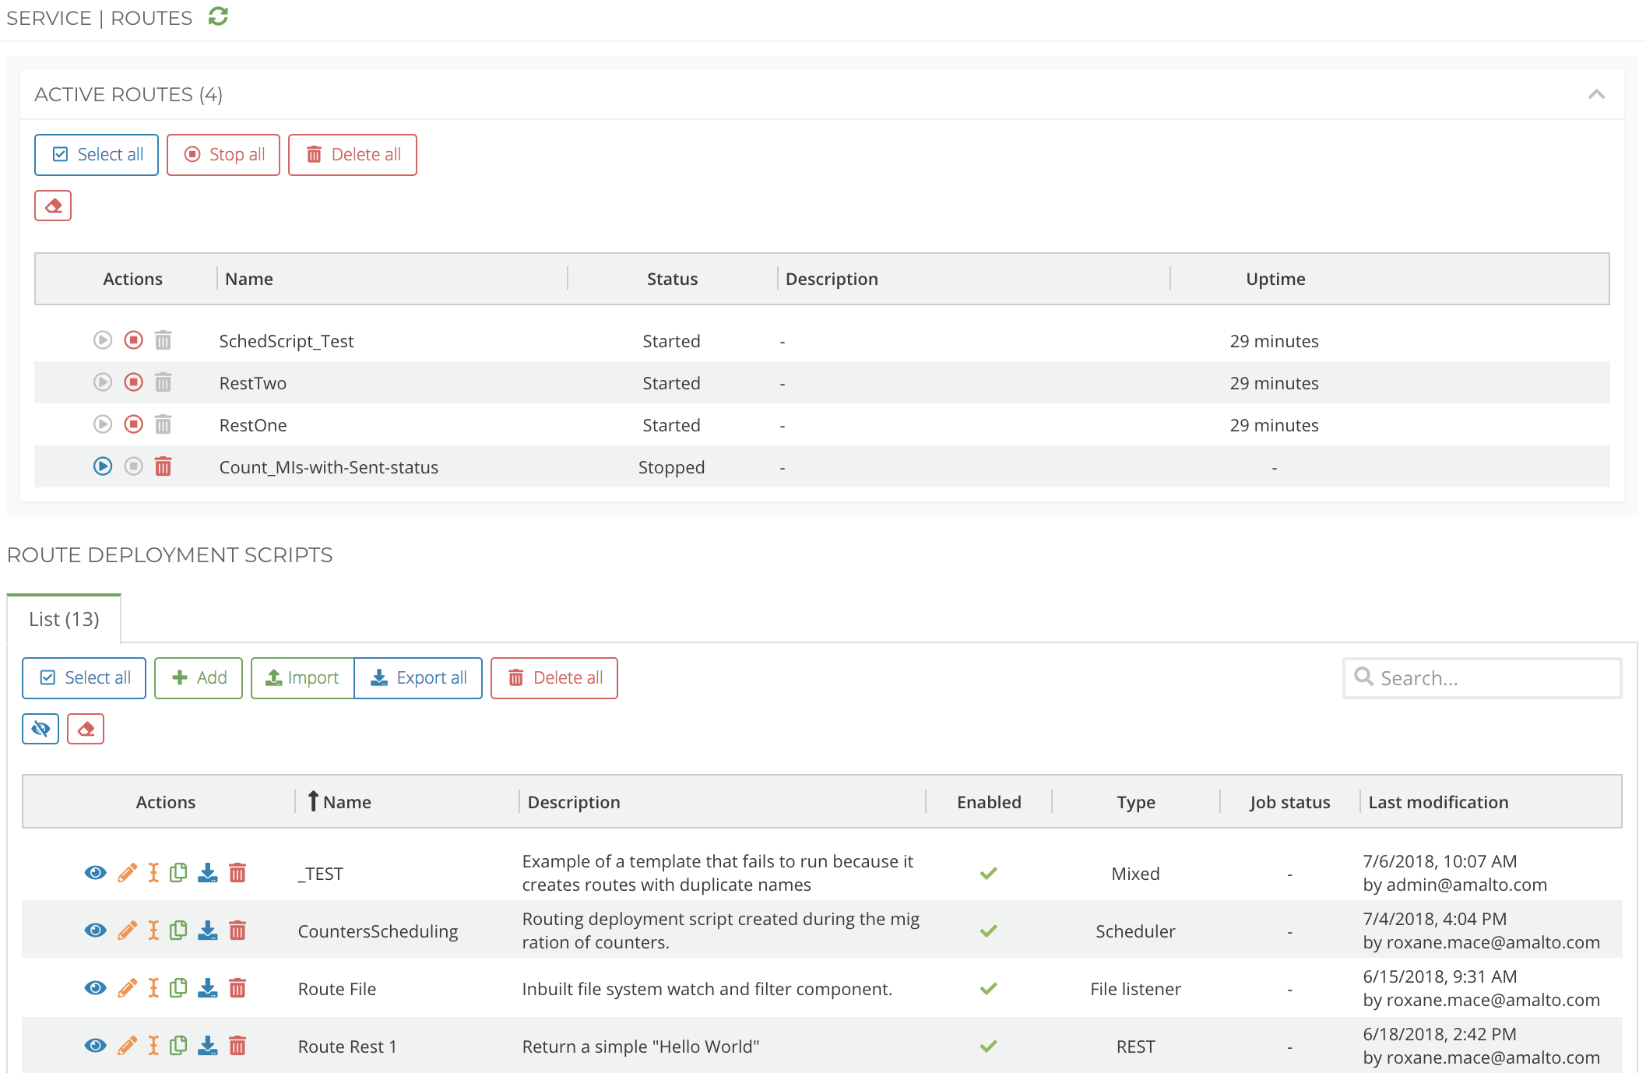Click eraser icon under Active Routes buttons
This screenshot has height=1073, width=1646.
tap(53, 206)
